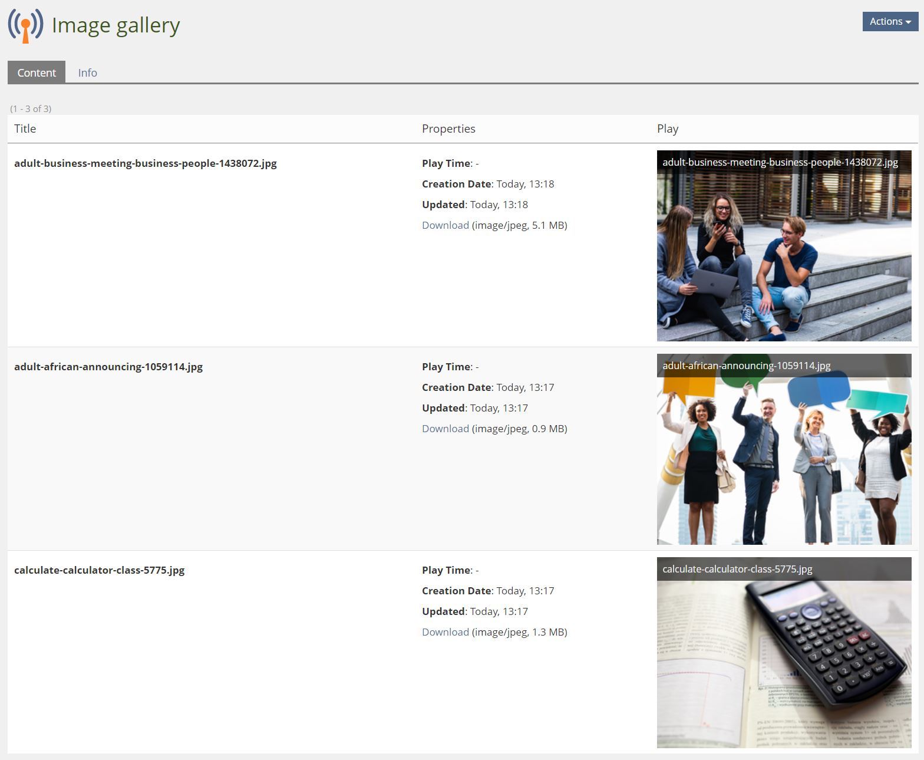Click the caption bar on the calculator thumbnail
Screen dimensions: 924x760
[784, 569]
